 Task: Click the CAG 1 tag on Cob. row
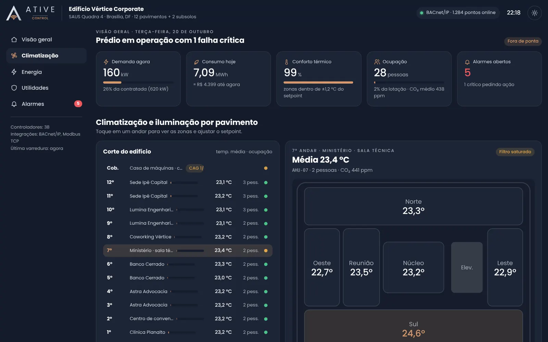click(195, 168)
